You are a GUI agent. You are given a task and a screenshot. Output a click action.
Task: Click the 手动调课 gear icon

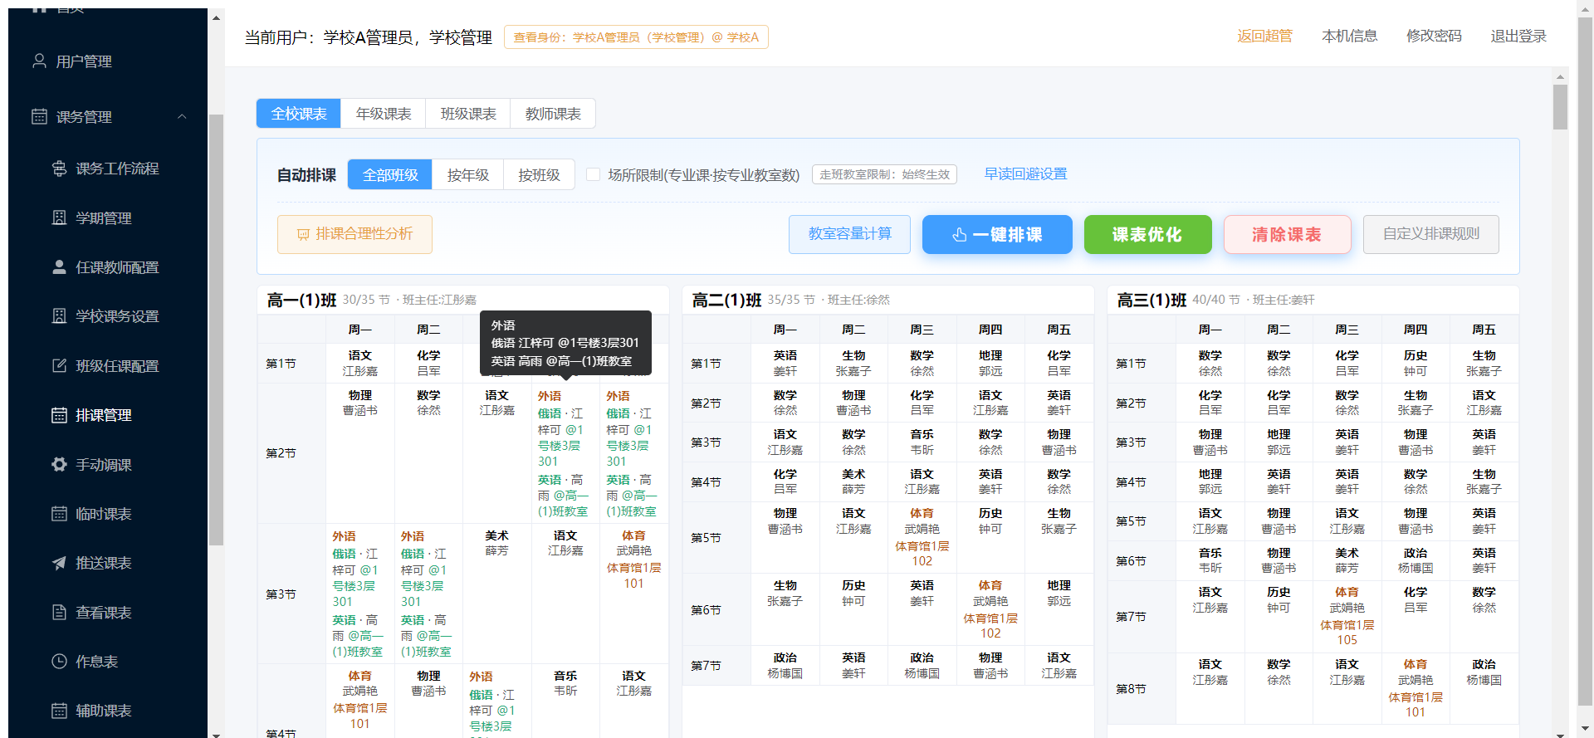coord(59,464)
